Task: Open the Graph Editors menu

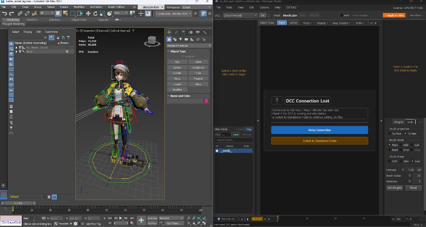Action: (116, 7)
